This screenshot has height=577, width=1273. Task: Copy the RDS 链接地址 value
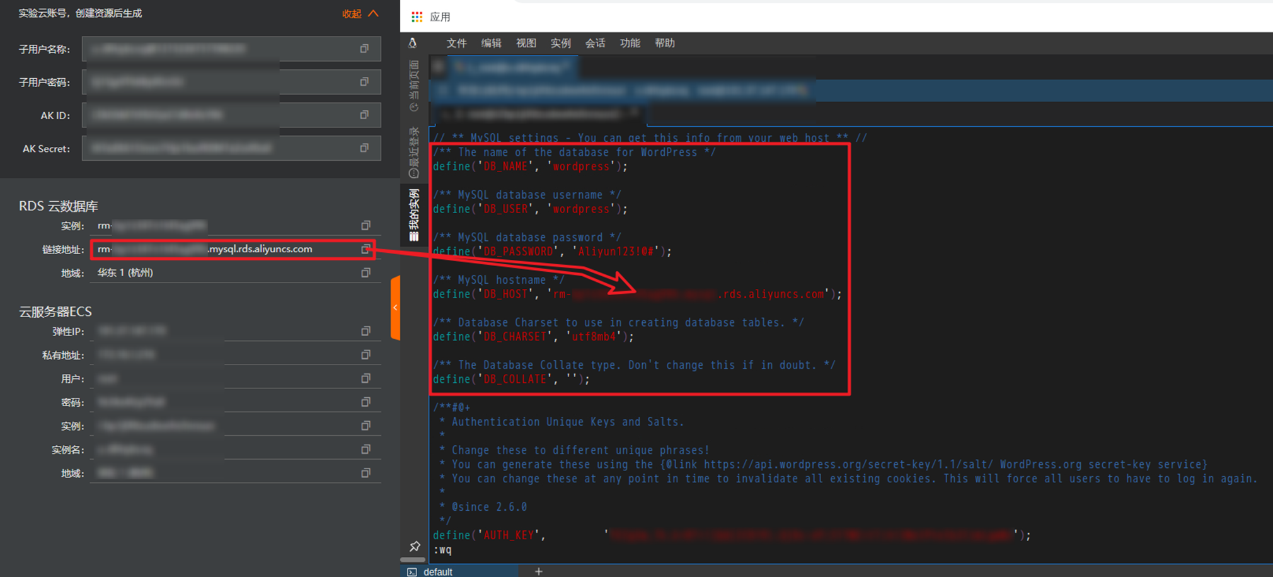(x=366, y=249)
